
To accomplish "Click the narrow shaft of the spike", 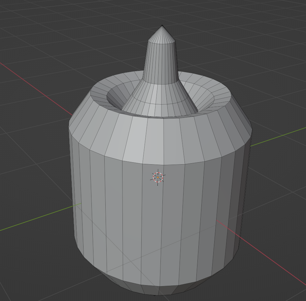I will pyautogui.click(x=161, y=63).
